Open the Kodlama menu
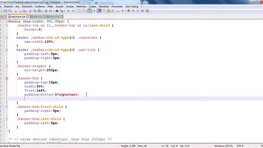The height and width of the screenshot is (148, 263). pyautogui.click(x=40, y=7)
